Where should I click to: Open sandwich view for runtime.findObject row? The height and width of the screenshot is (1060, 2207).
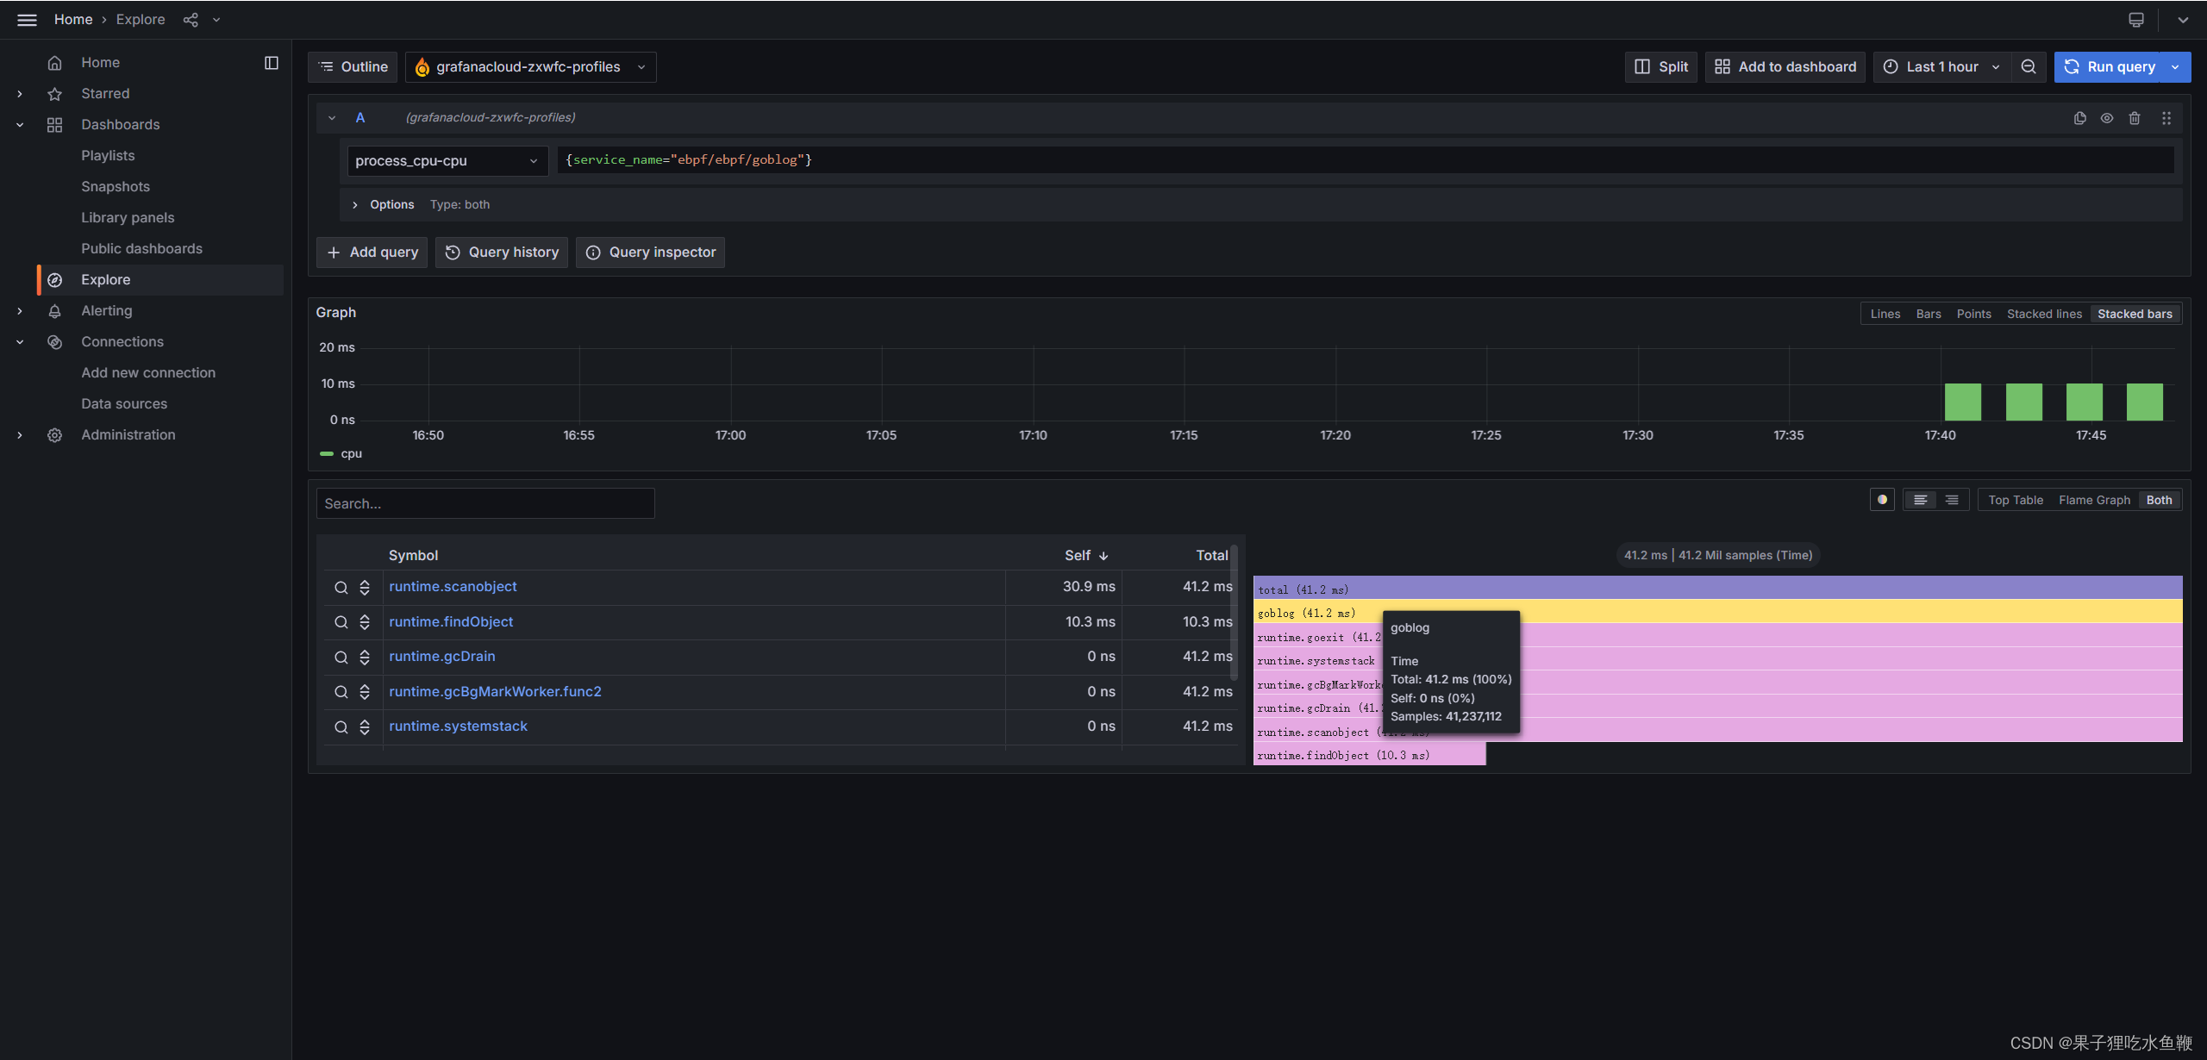tap(365, 622)
